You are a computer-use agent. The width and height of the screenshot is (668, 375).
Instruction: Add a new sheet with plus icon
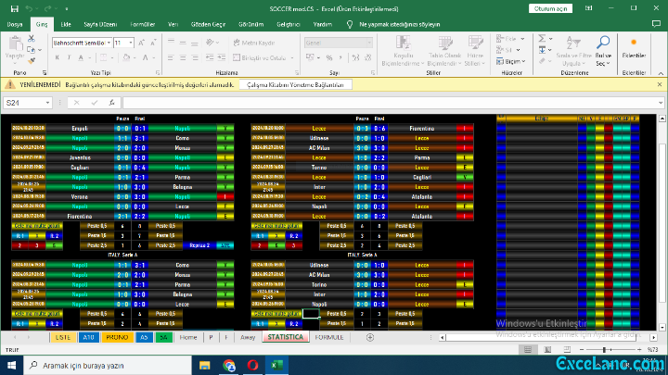click(370, 337)
